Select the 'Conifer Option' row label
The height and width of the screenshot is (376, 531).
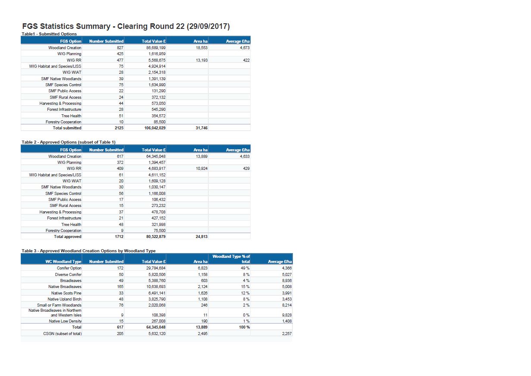pyautogui.click(x=69, y=268)
